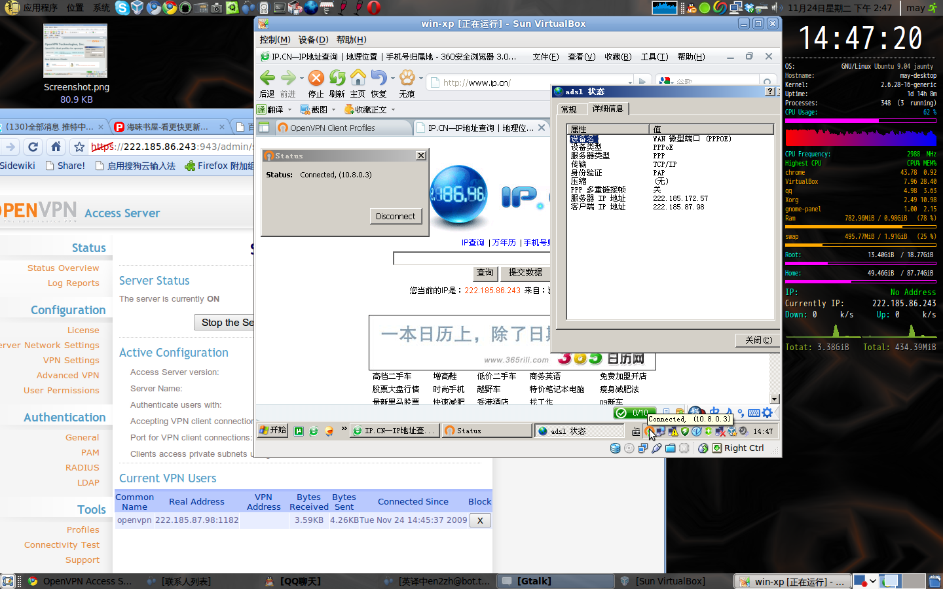Screen dimensions: 943x589
Task: Open the camera screenshot launcher in top panel
Action: [217, 8]
